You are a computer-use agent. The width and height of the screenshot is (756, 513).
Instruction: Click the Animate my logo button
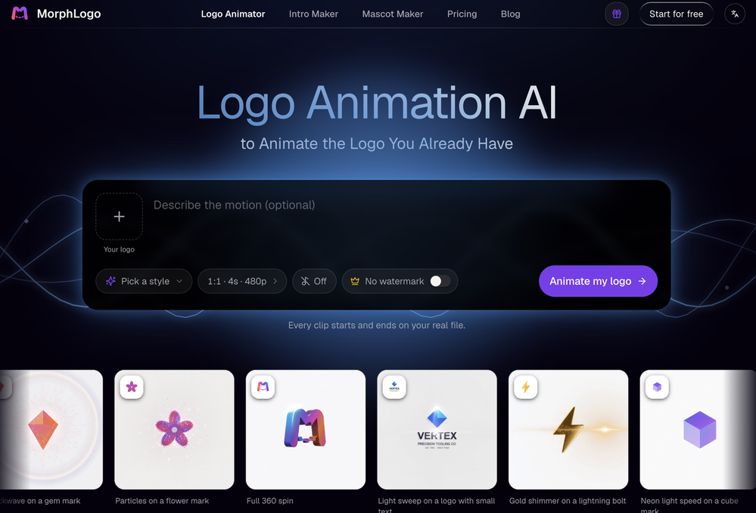tap(598, 281)
